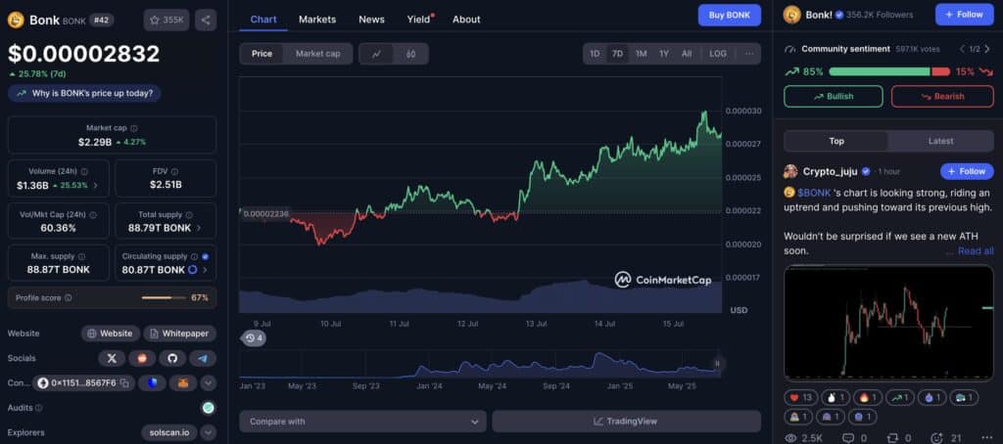Switch to line chart view
The image size is (1003, 444).
377,55
